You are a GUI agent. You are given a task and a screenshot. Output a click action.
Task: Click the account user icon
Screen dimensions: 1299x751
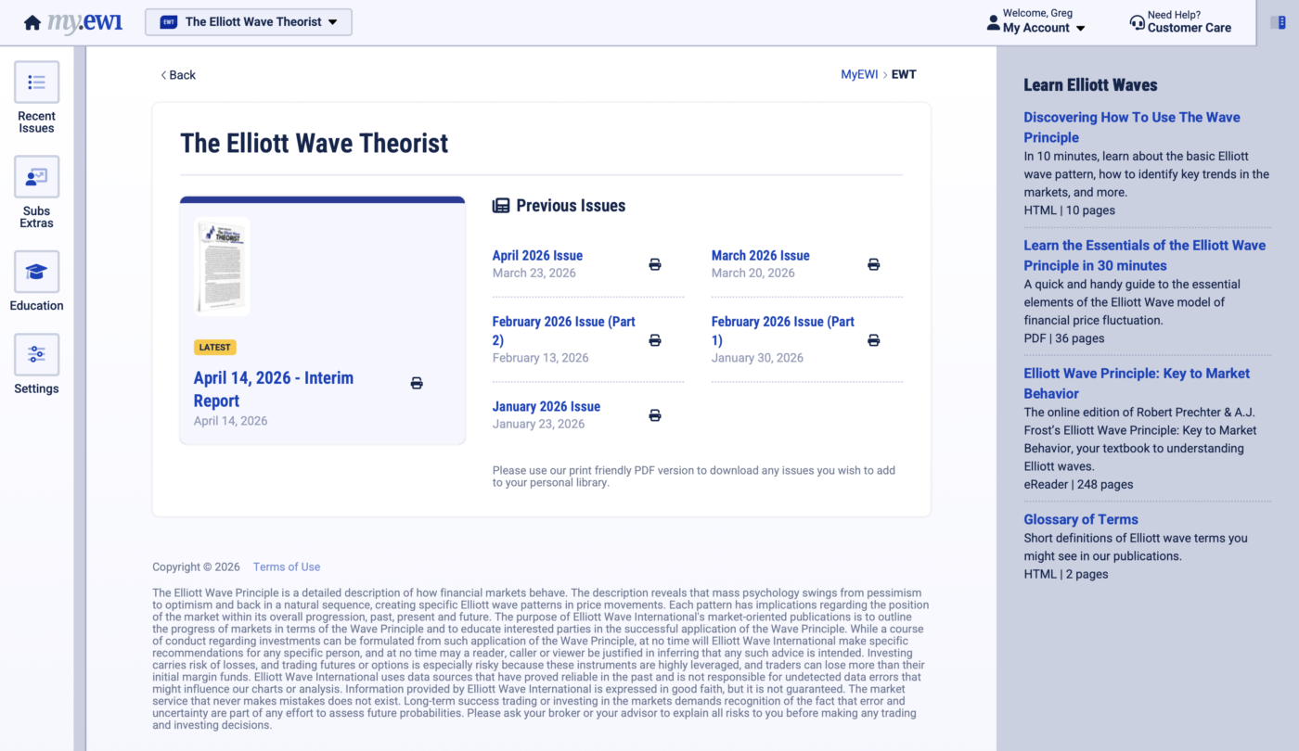point(994,22)
